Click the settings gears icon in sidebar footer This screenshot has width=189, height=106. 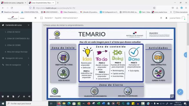pos(29,96)
